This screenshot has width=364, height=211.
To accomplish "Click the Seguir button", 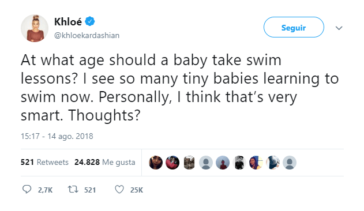I will pos(294,27).
